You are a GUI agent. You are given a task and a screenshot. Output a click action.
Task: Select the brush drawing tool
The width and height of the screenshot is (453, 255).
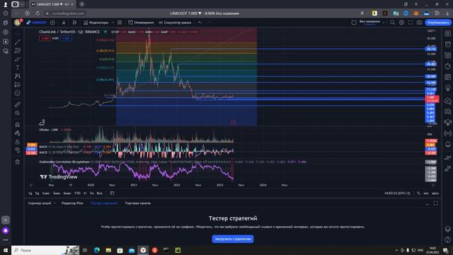point(18,59)
